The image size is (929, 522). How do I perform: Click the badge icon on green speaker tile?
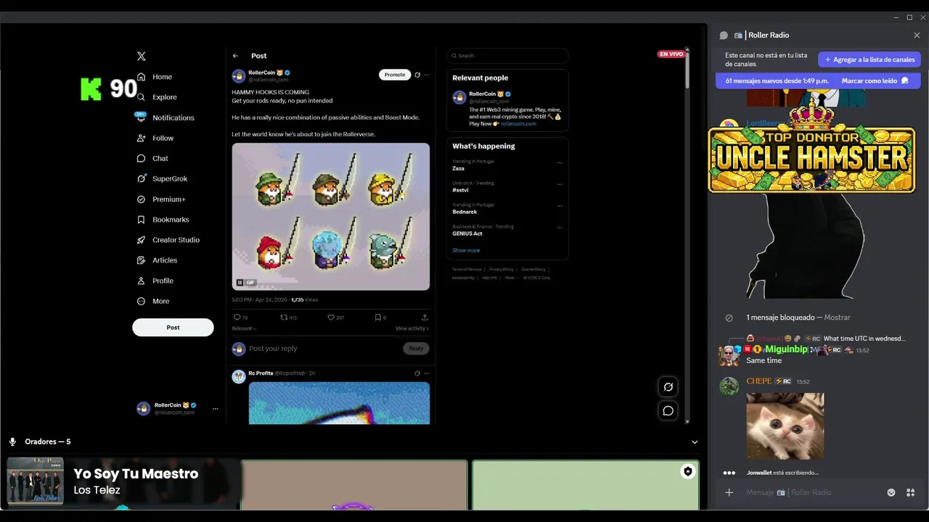click(x=687, y=471)
